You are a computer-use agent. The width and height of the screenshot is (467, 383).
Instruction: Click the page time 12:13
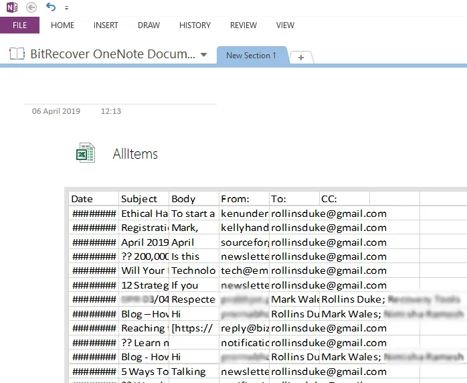pyautogui.click(x=110, y=111)
